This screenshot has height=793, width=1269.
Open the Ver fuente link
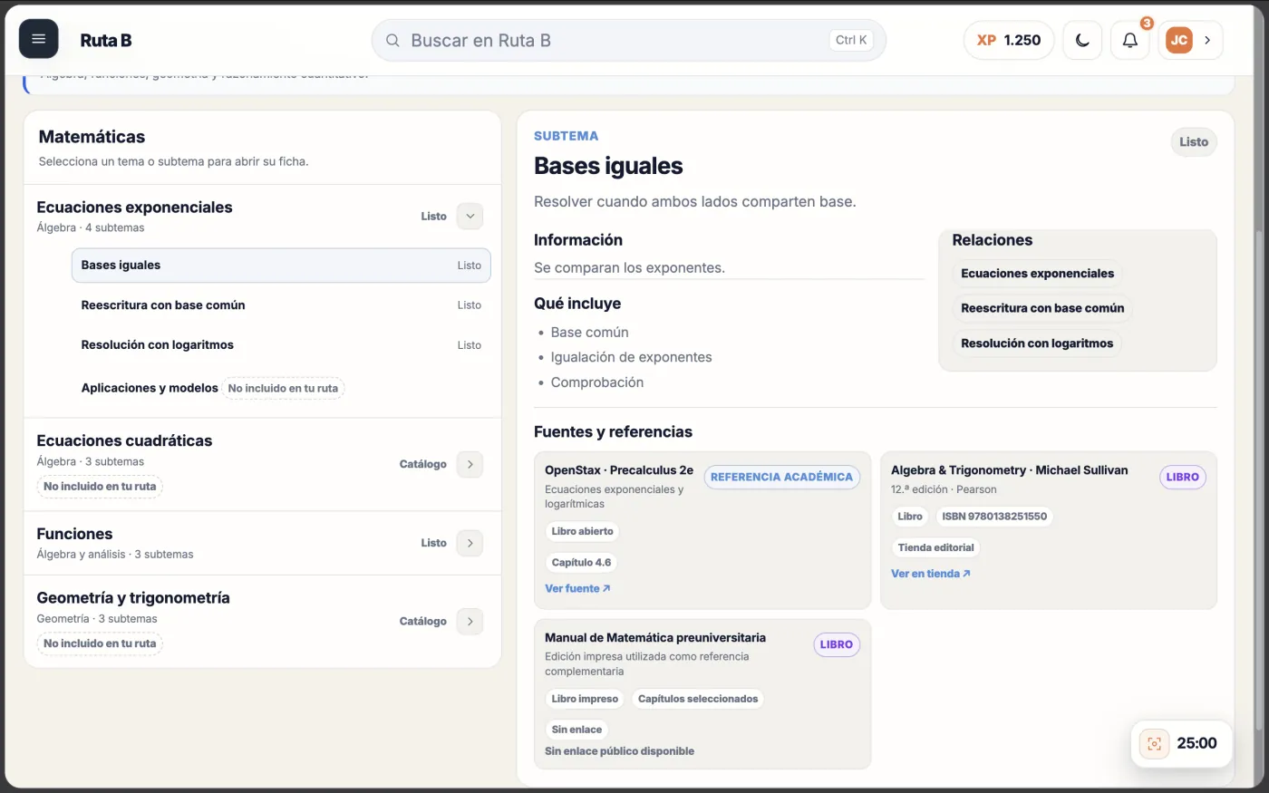pos(577,589)
